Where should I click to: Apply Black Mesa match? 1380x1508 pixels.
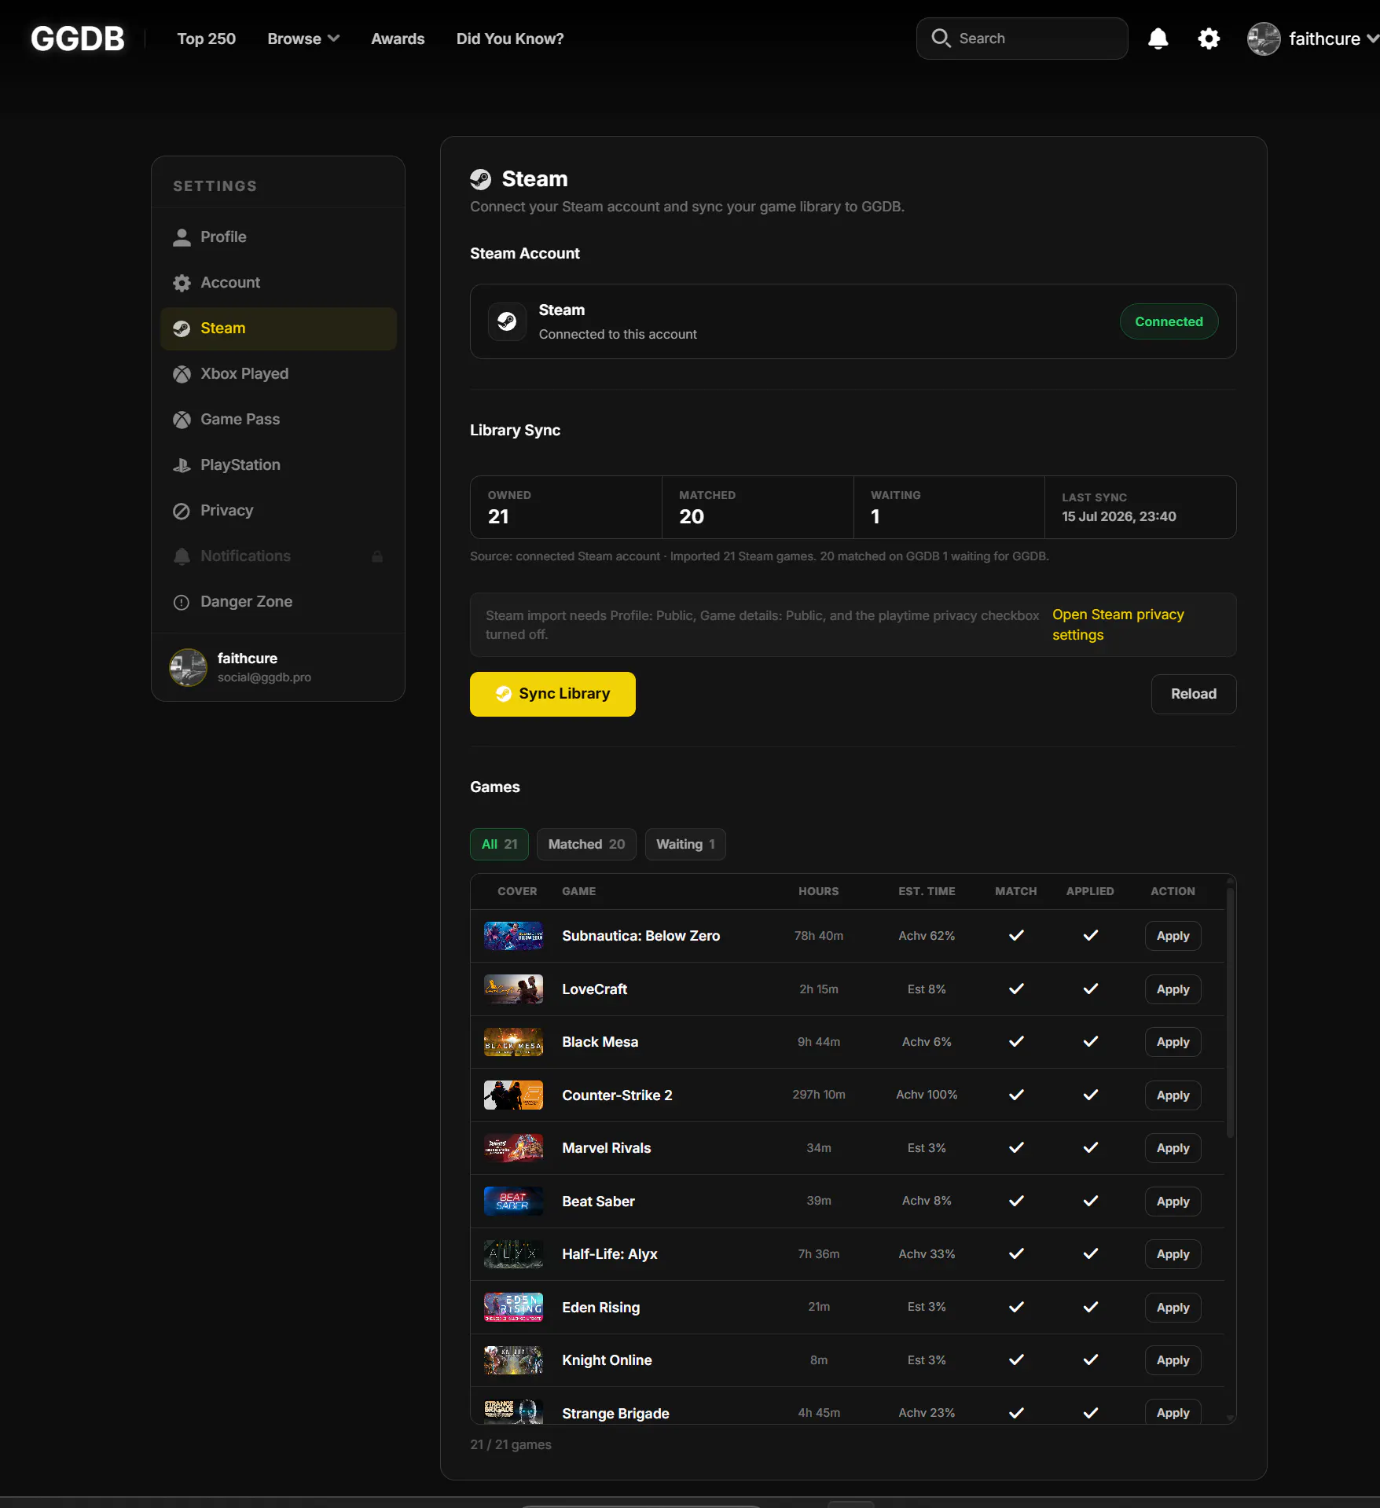[1173, 1042]
